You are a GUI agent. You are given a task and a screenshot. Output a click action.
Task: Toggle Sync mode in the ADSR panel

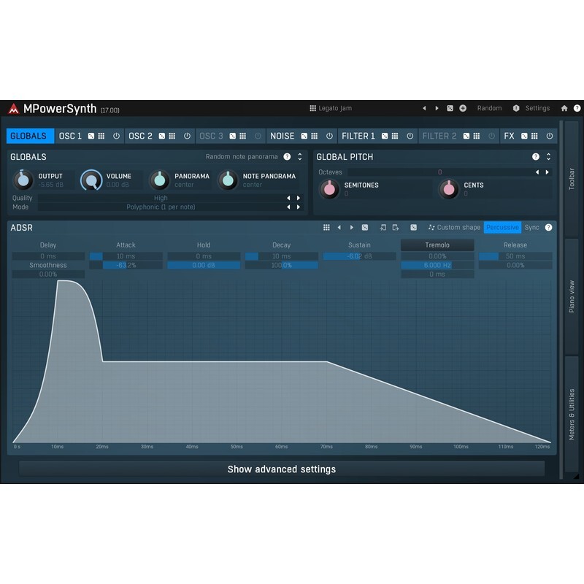[531, 227]
